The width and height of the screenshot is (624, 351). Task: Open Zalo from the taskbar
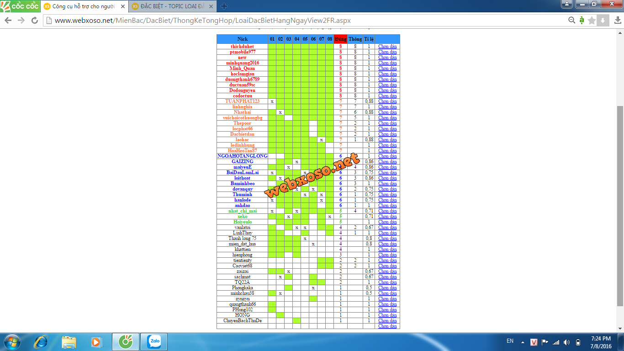tap(153, 341)
